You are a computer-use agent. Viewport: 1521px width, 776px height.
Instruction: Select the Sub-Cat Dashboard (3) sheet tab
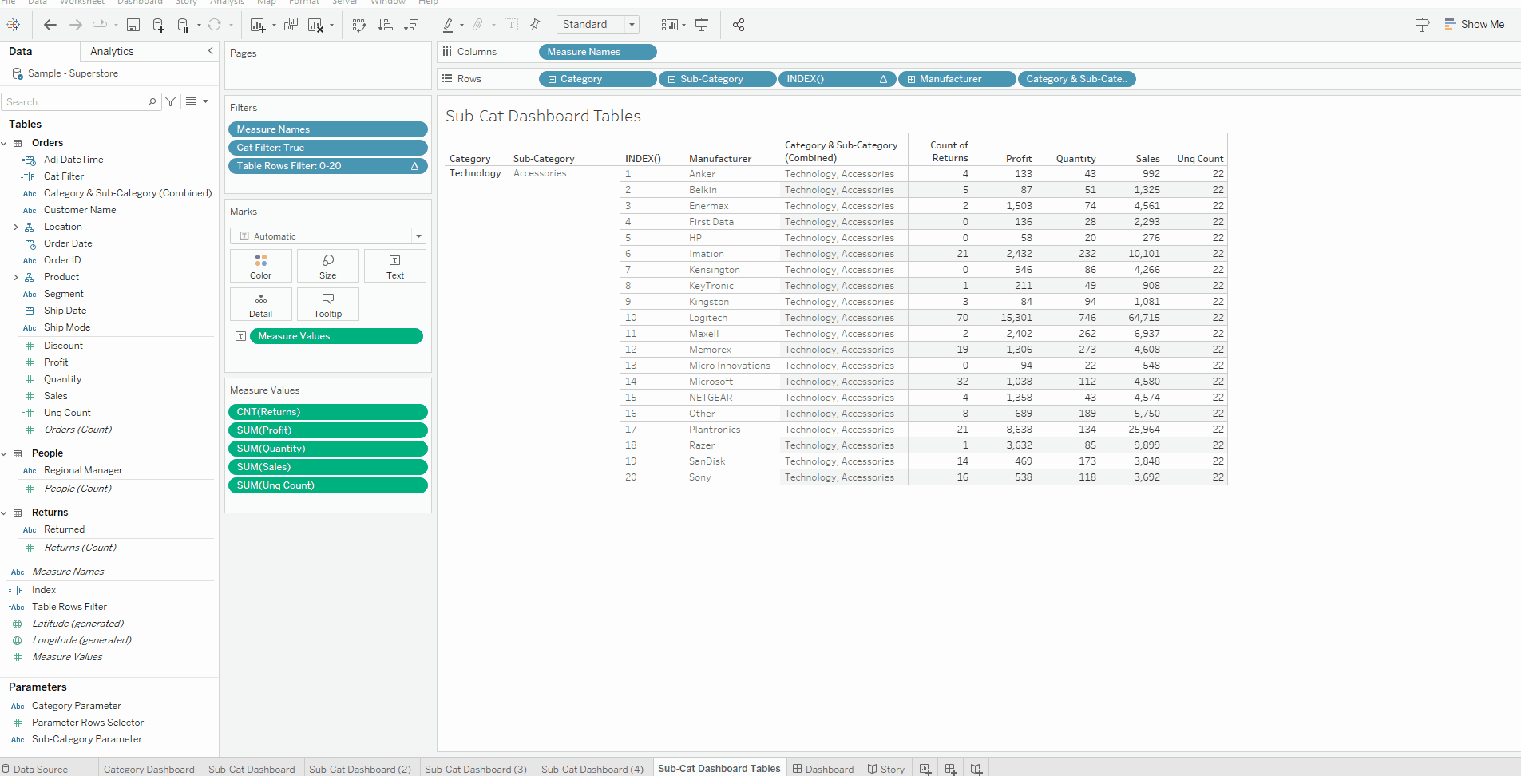click(475, 768)
